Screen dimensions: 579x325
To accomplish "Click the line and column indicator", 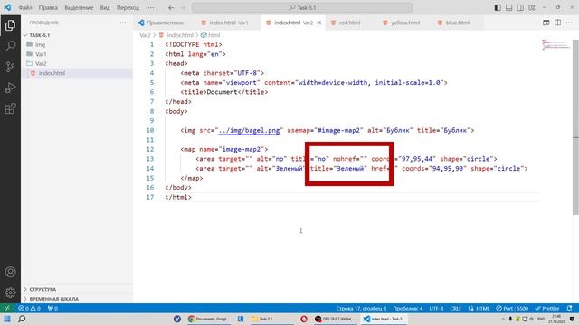I will (x=361, y=308).
